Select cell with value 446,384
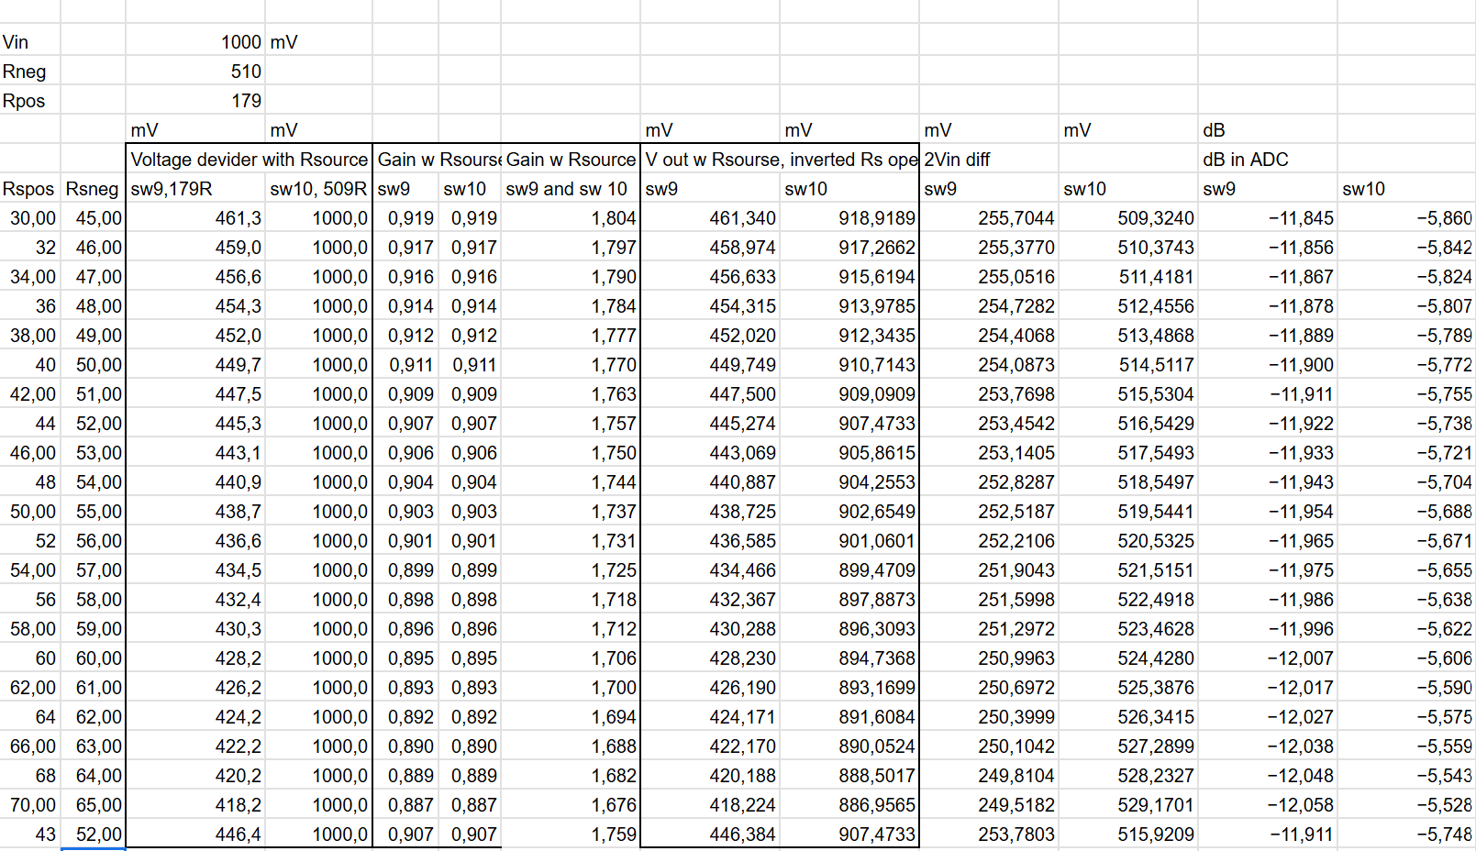Viewport: 1476px width, 851px height. tap(710, 834)
